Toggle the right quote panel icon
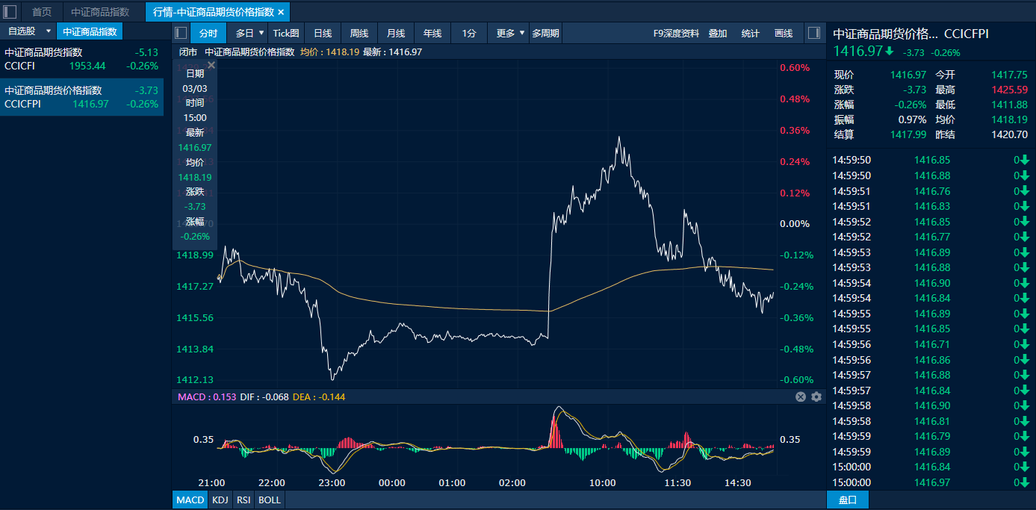 click(x=814, y=33)
